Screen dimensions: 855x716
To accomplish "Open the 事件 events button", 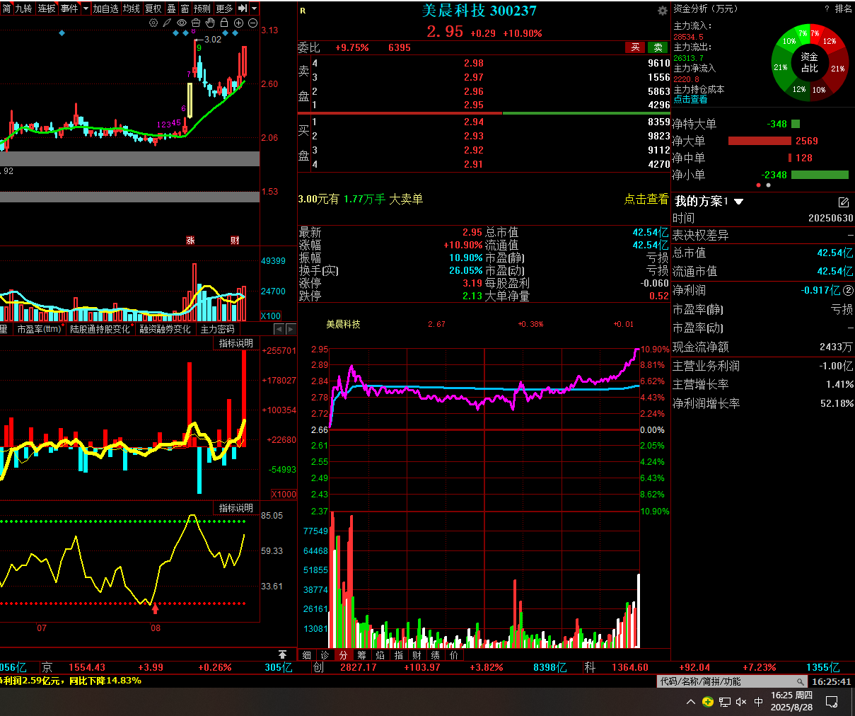I will (69, 8).
